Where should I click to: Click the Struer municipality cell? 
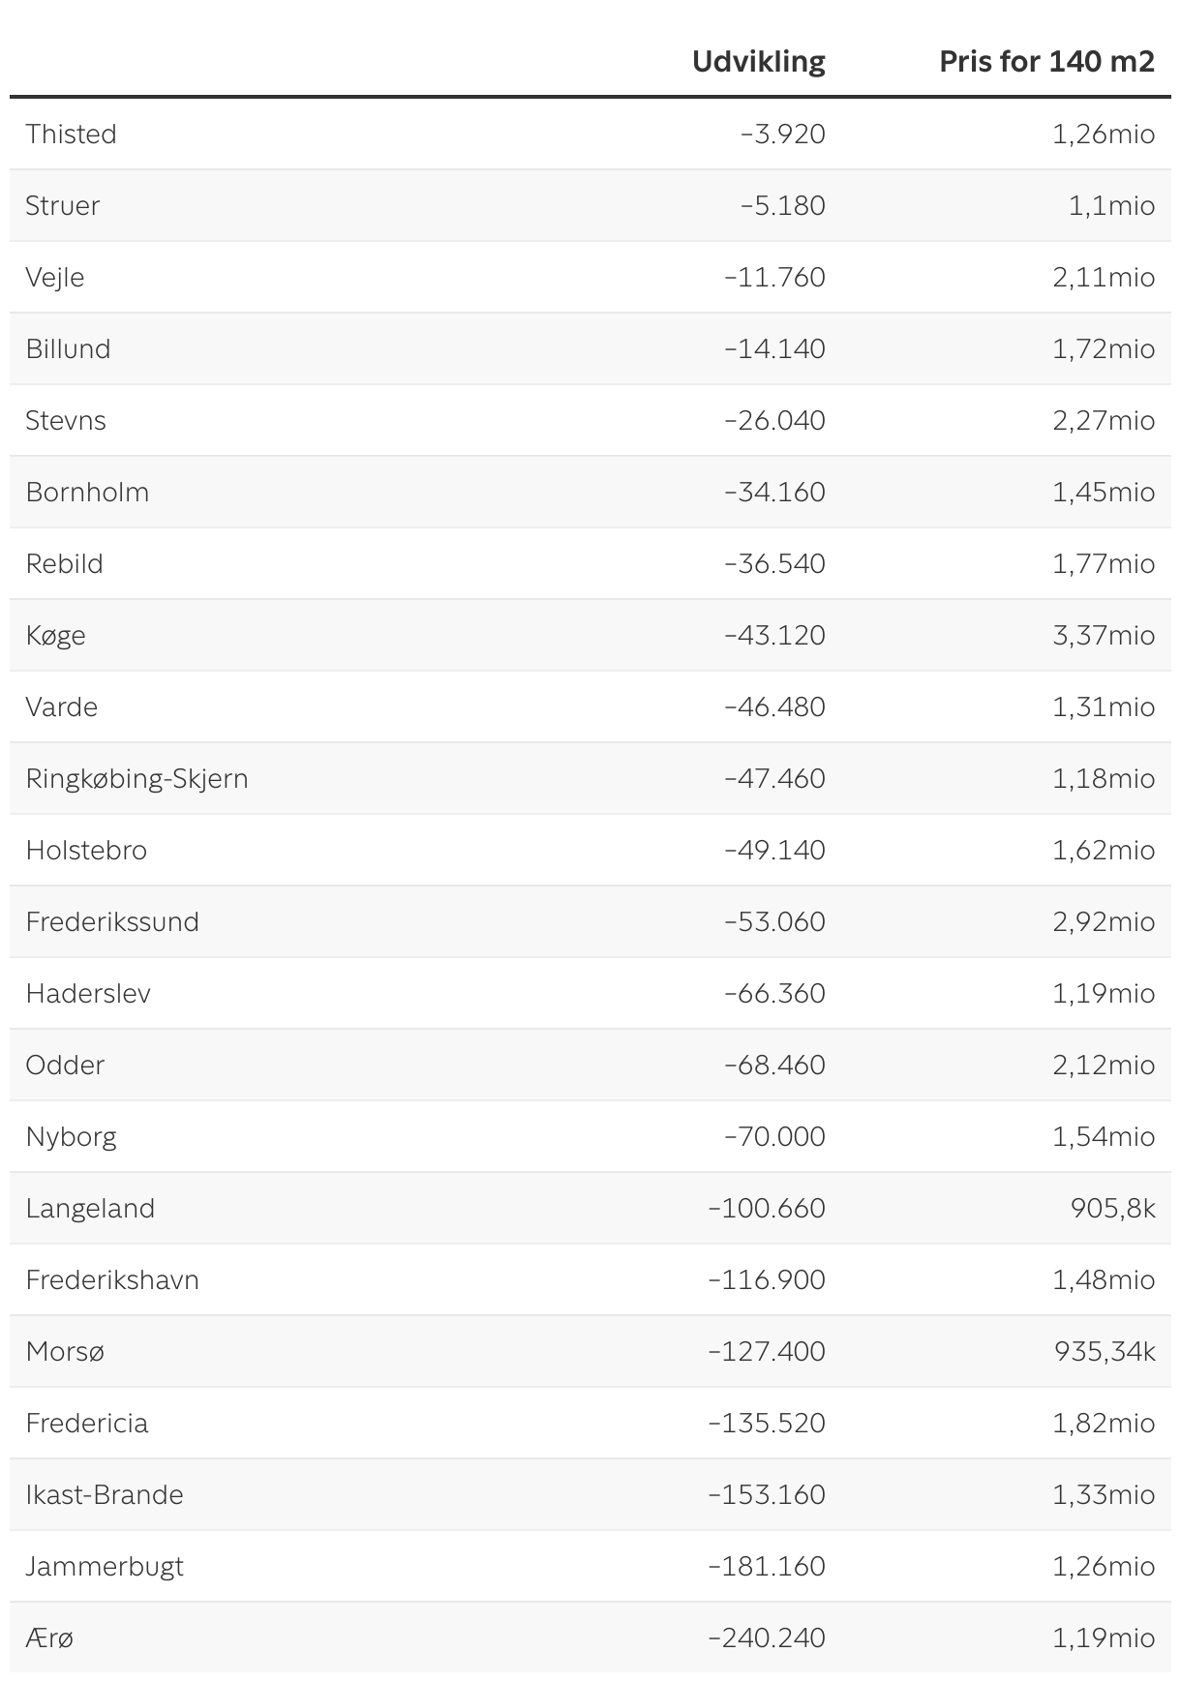pos(62,205)
